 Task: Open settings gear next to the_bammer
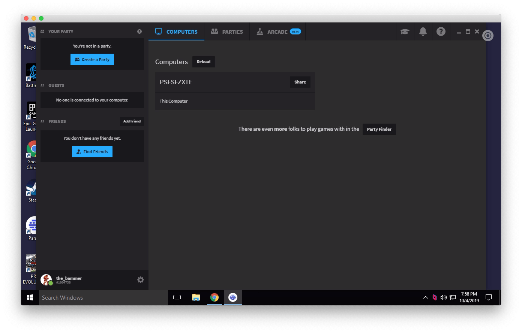(x=141, y=280)
